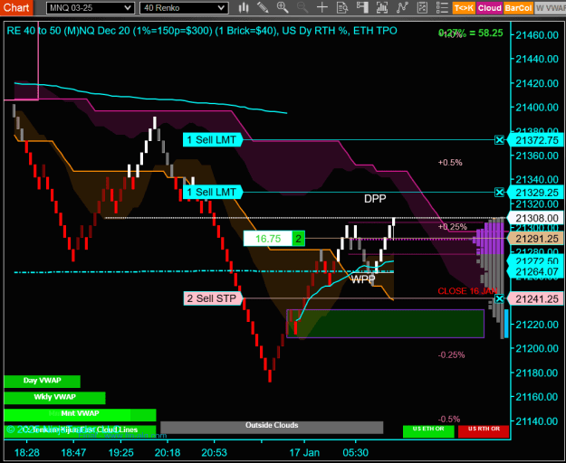Click the WPP pivot label
This screenshot has height=463, width=566.
[x=363, y=279]
